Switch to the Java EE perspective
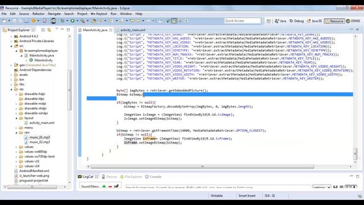Viewport: 364px width, 205px height. point(315,21)
